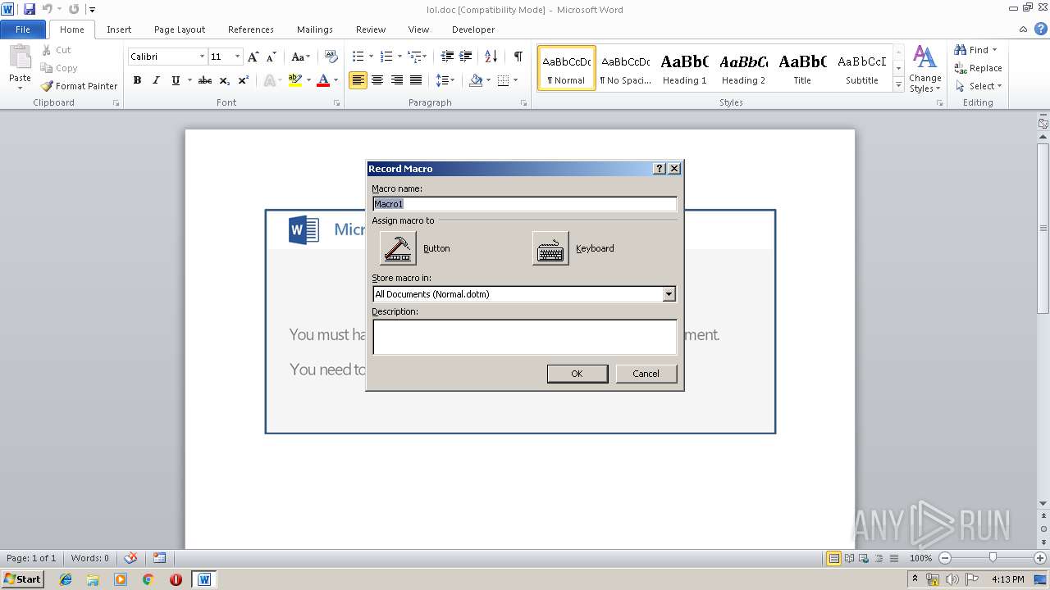Switch to Draft view in status bar
Screen dimensions: 1050x590
[893, 558]
